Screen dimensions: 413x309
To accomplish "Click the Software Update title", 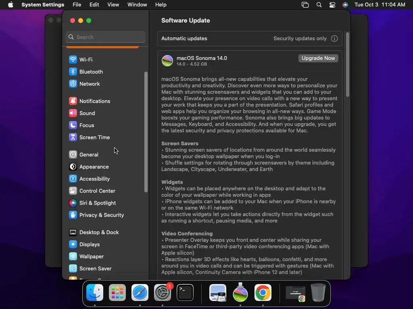I will click(x=186, y=21).
